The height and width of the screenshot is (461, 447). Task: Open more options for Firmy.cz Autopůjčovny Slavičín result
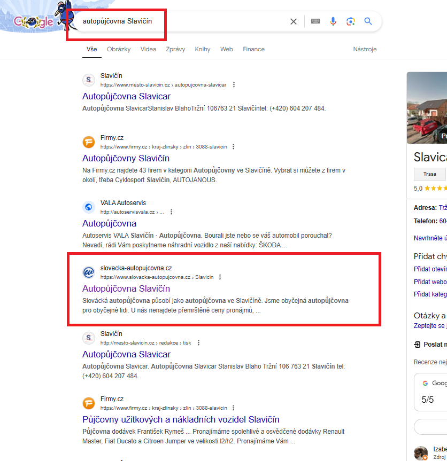(233, 147)
